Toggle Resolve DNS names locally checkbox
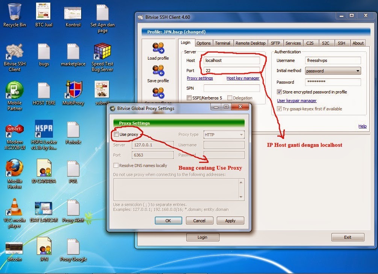The width and height of the screenshot is (378, 274). pyautogui.click(x=116, y=166)
